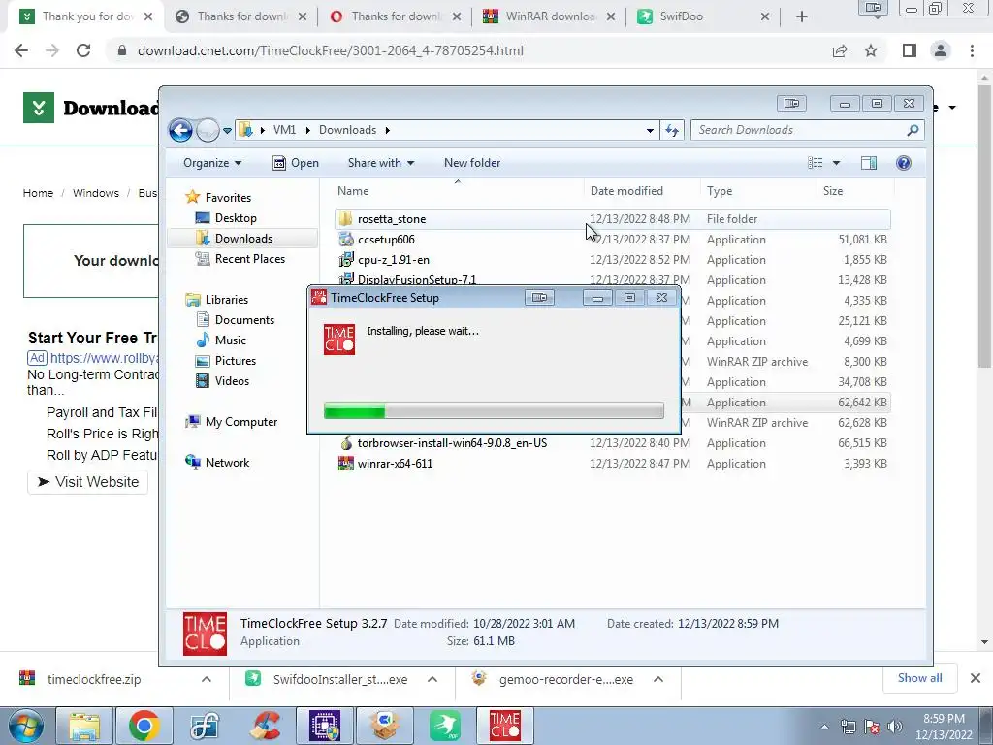Open the recent locations dropdown arrow
The image size is (993, 745).
[x=227, y=131]
